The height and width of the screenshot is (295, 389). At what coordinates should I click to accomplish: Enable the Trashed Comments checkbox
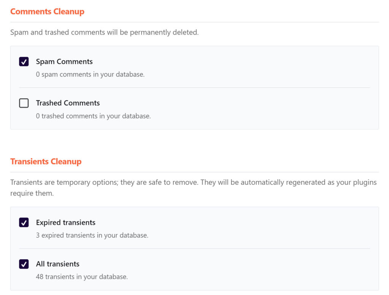[24, 103]
